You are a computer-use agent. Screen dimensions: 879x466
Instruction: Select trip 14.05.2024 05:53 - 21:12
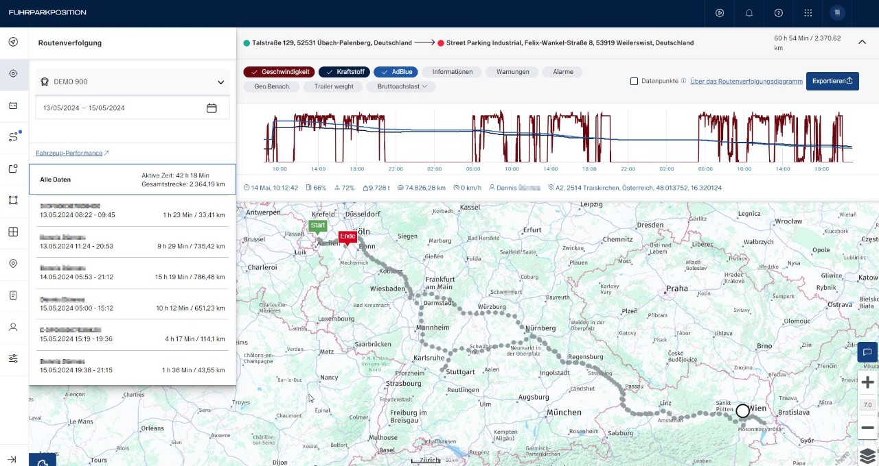tap(133, 273)
